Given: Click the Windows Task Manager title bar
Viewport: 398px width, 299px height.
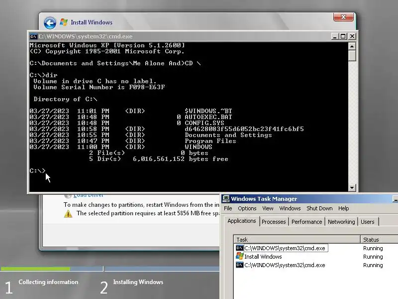Looking at the screenshot, I should click(309, 198).
